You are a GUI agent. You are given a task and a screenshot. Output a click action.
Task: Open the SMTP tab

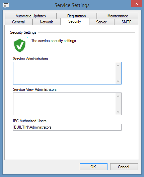126,22
